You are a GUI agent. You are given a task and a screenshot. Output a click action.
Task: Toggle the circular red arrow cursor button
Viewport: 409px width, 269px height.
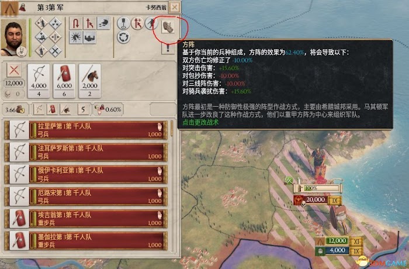137,23
